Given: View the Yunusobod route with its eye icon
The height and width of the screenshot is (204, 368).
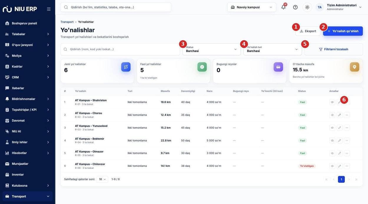Looking at the screenshot, I should click(332, 128).
